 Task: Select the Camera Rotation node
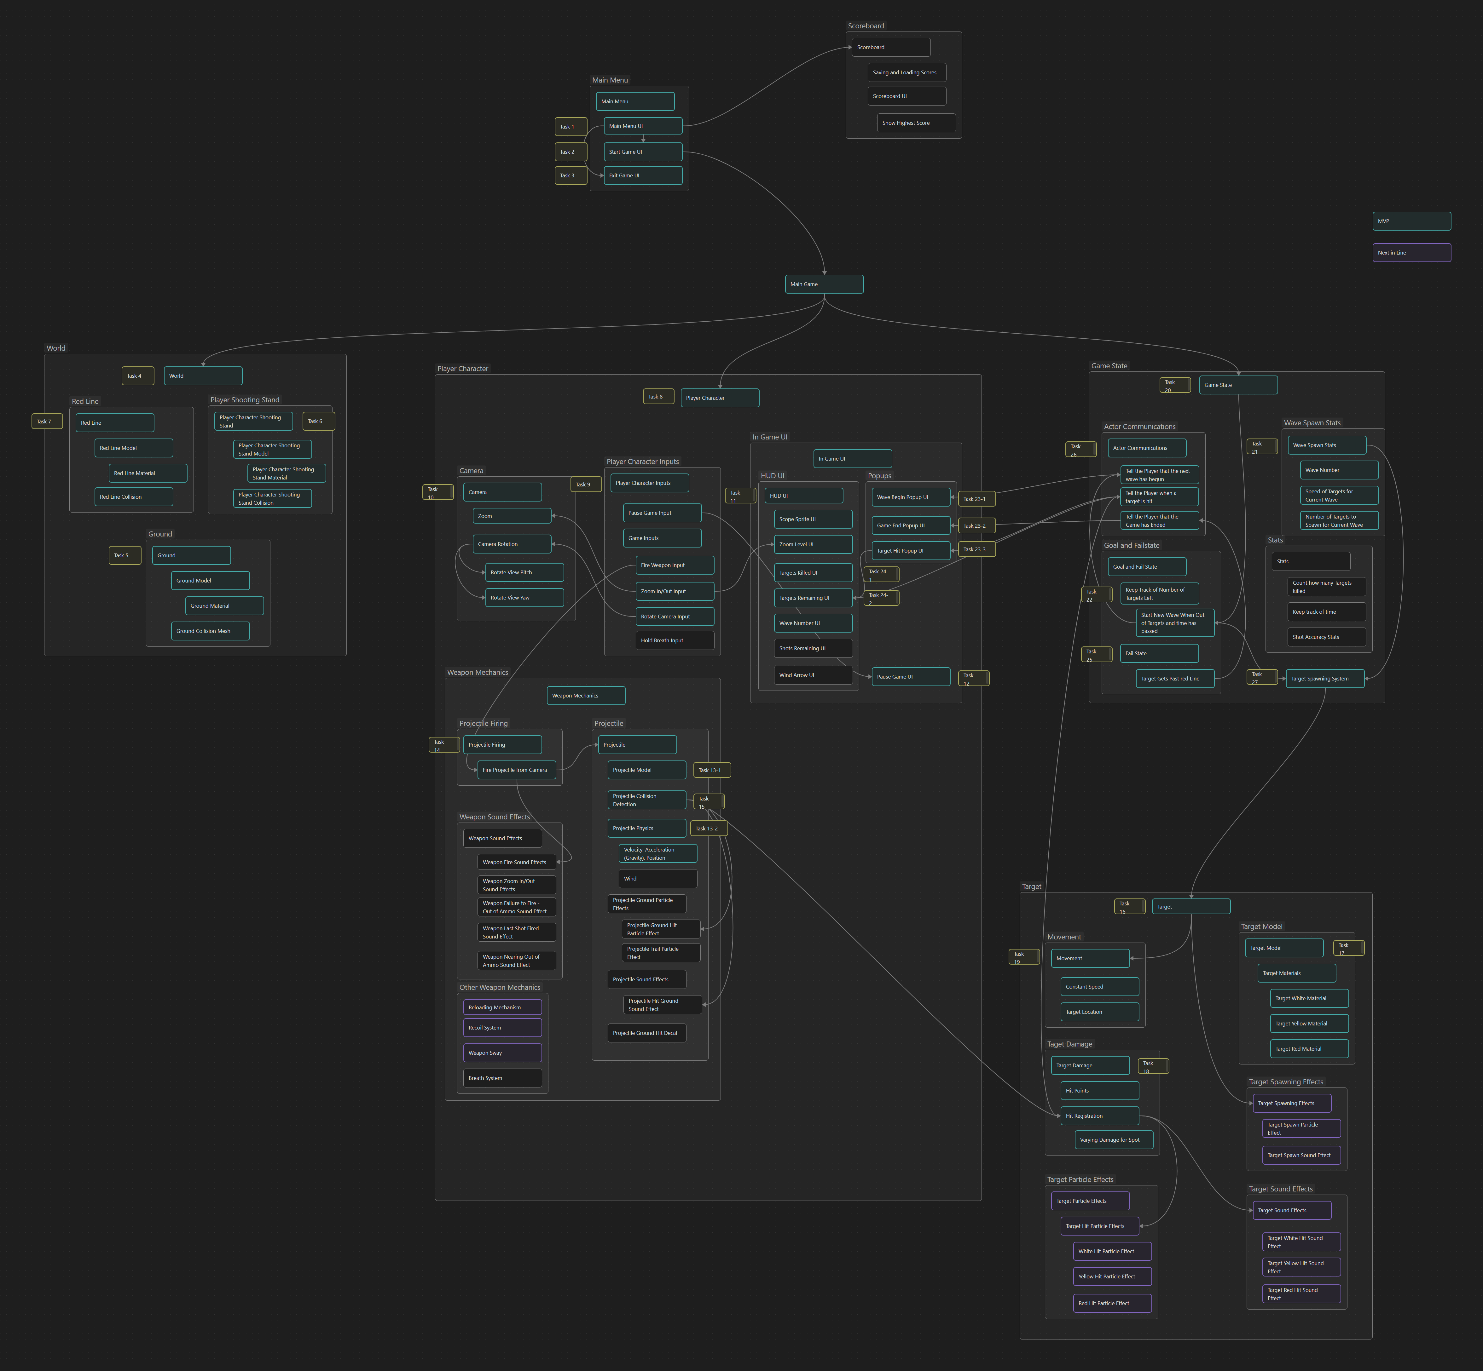512,545
